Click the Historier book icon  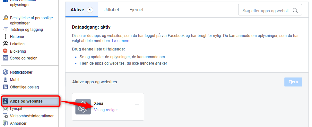point(5,37)
